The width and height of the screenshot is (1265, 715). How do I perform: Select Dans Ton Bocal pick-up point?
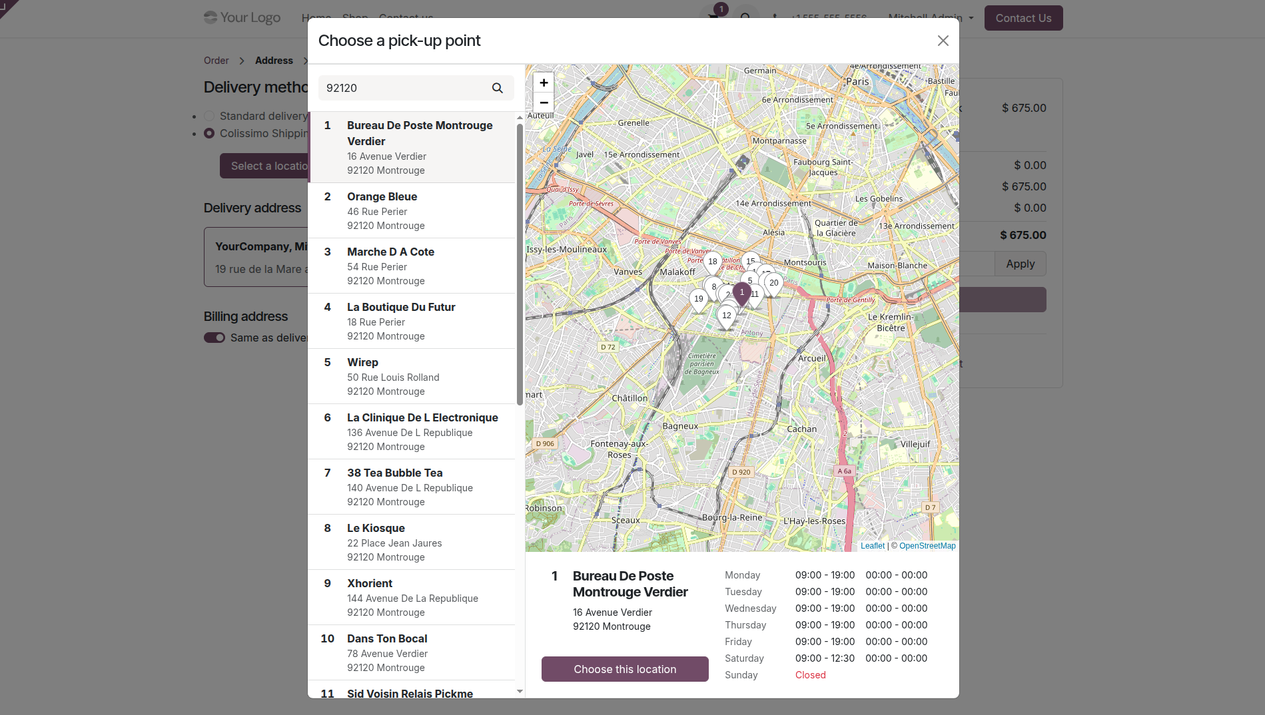412,652
